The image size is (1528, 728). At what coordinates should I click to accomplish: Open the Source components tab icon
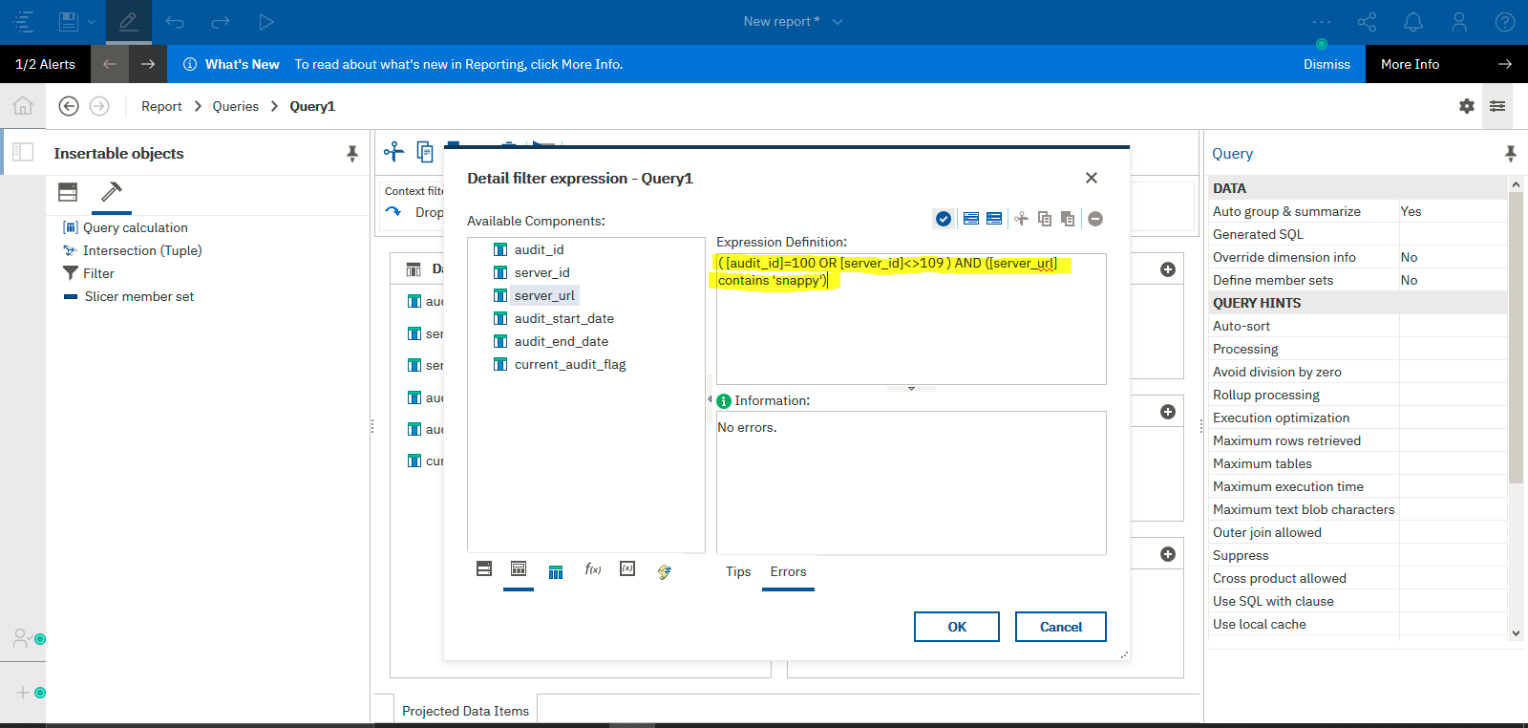(484, 569)
